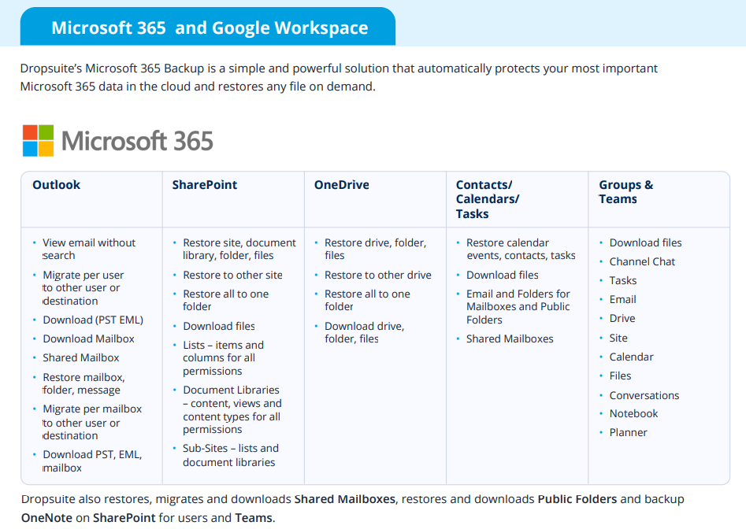The height and width of the screenshot is (529, 746).
Task: Select the Groups & Teams column header
Action: (x=625, y=192)
